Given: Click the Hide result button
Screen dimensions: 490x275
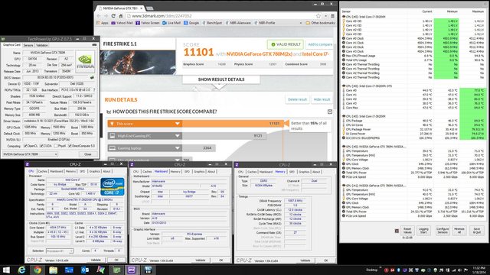Looking at the screenshot, I should 322,99.
